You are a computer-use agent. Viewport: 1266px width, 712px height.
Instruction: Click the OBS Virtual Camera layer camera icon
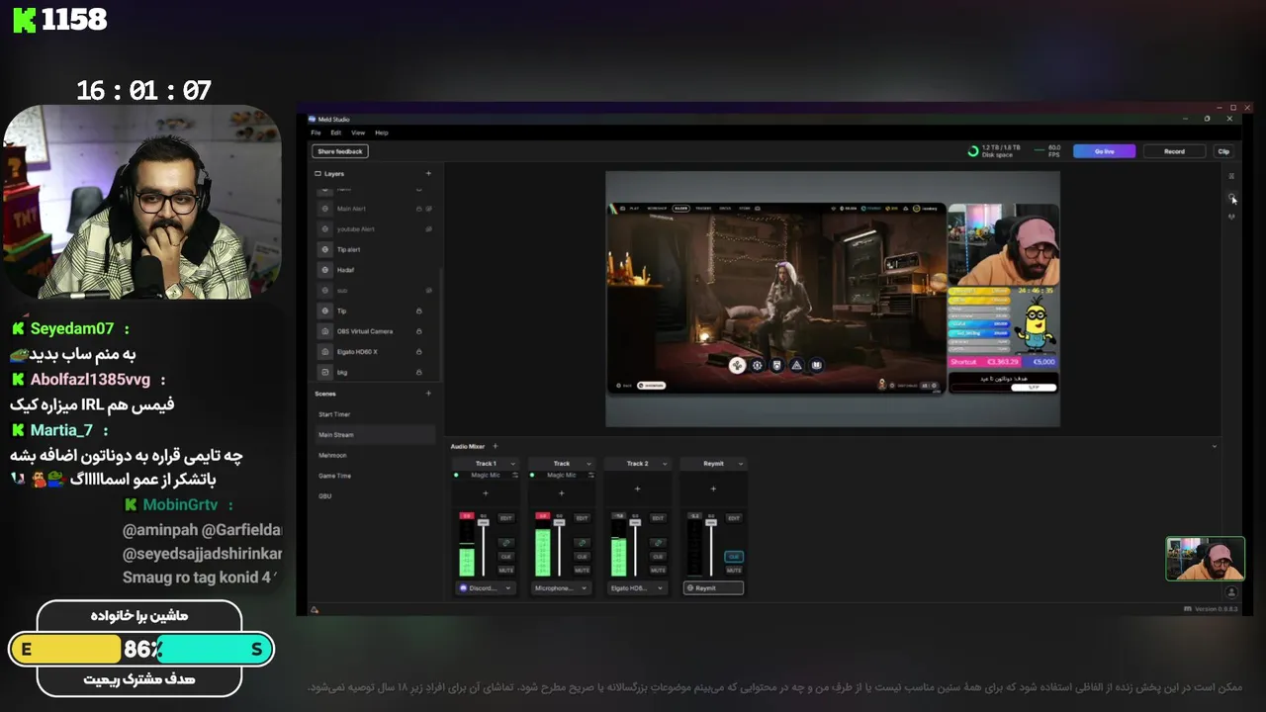click(x=325, y=331)
